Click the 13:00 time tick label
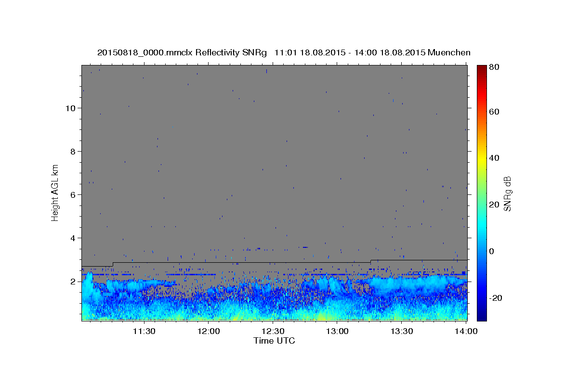 pyautogui.click(x=337, y=332)
